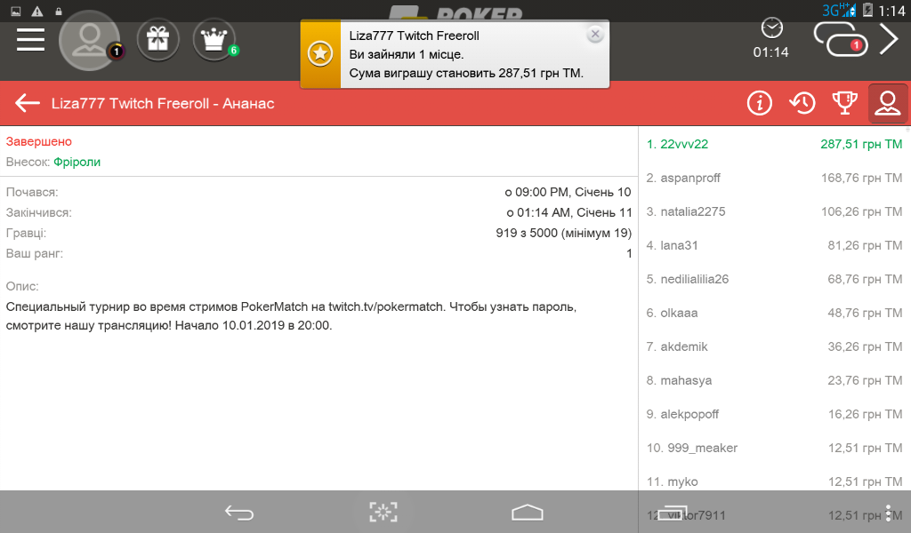Open the gift bonuses icon
911x533 pixels.
coord(158,39)
